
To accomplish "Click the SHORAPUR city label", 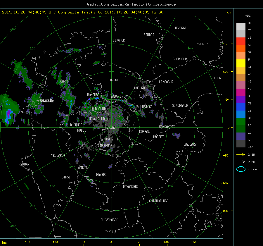I will click(180, 59).
